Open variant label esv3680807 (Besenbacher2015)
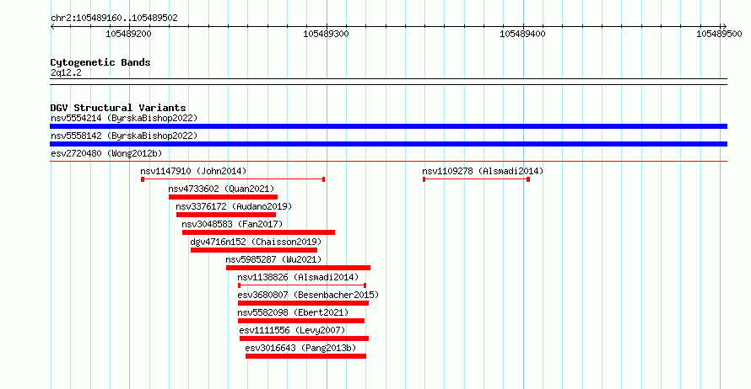The height and width of the screenshot is (389, 751). pyautogui.click(x=308, y=295)
